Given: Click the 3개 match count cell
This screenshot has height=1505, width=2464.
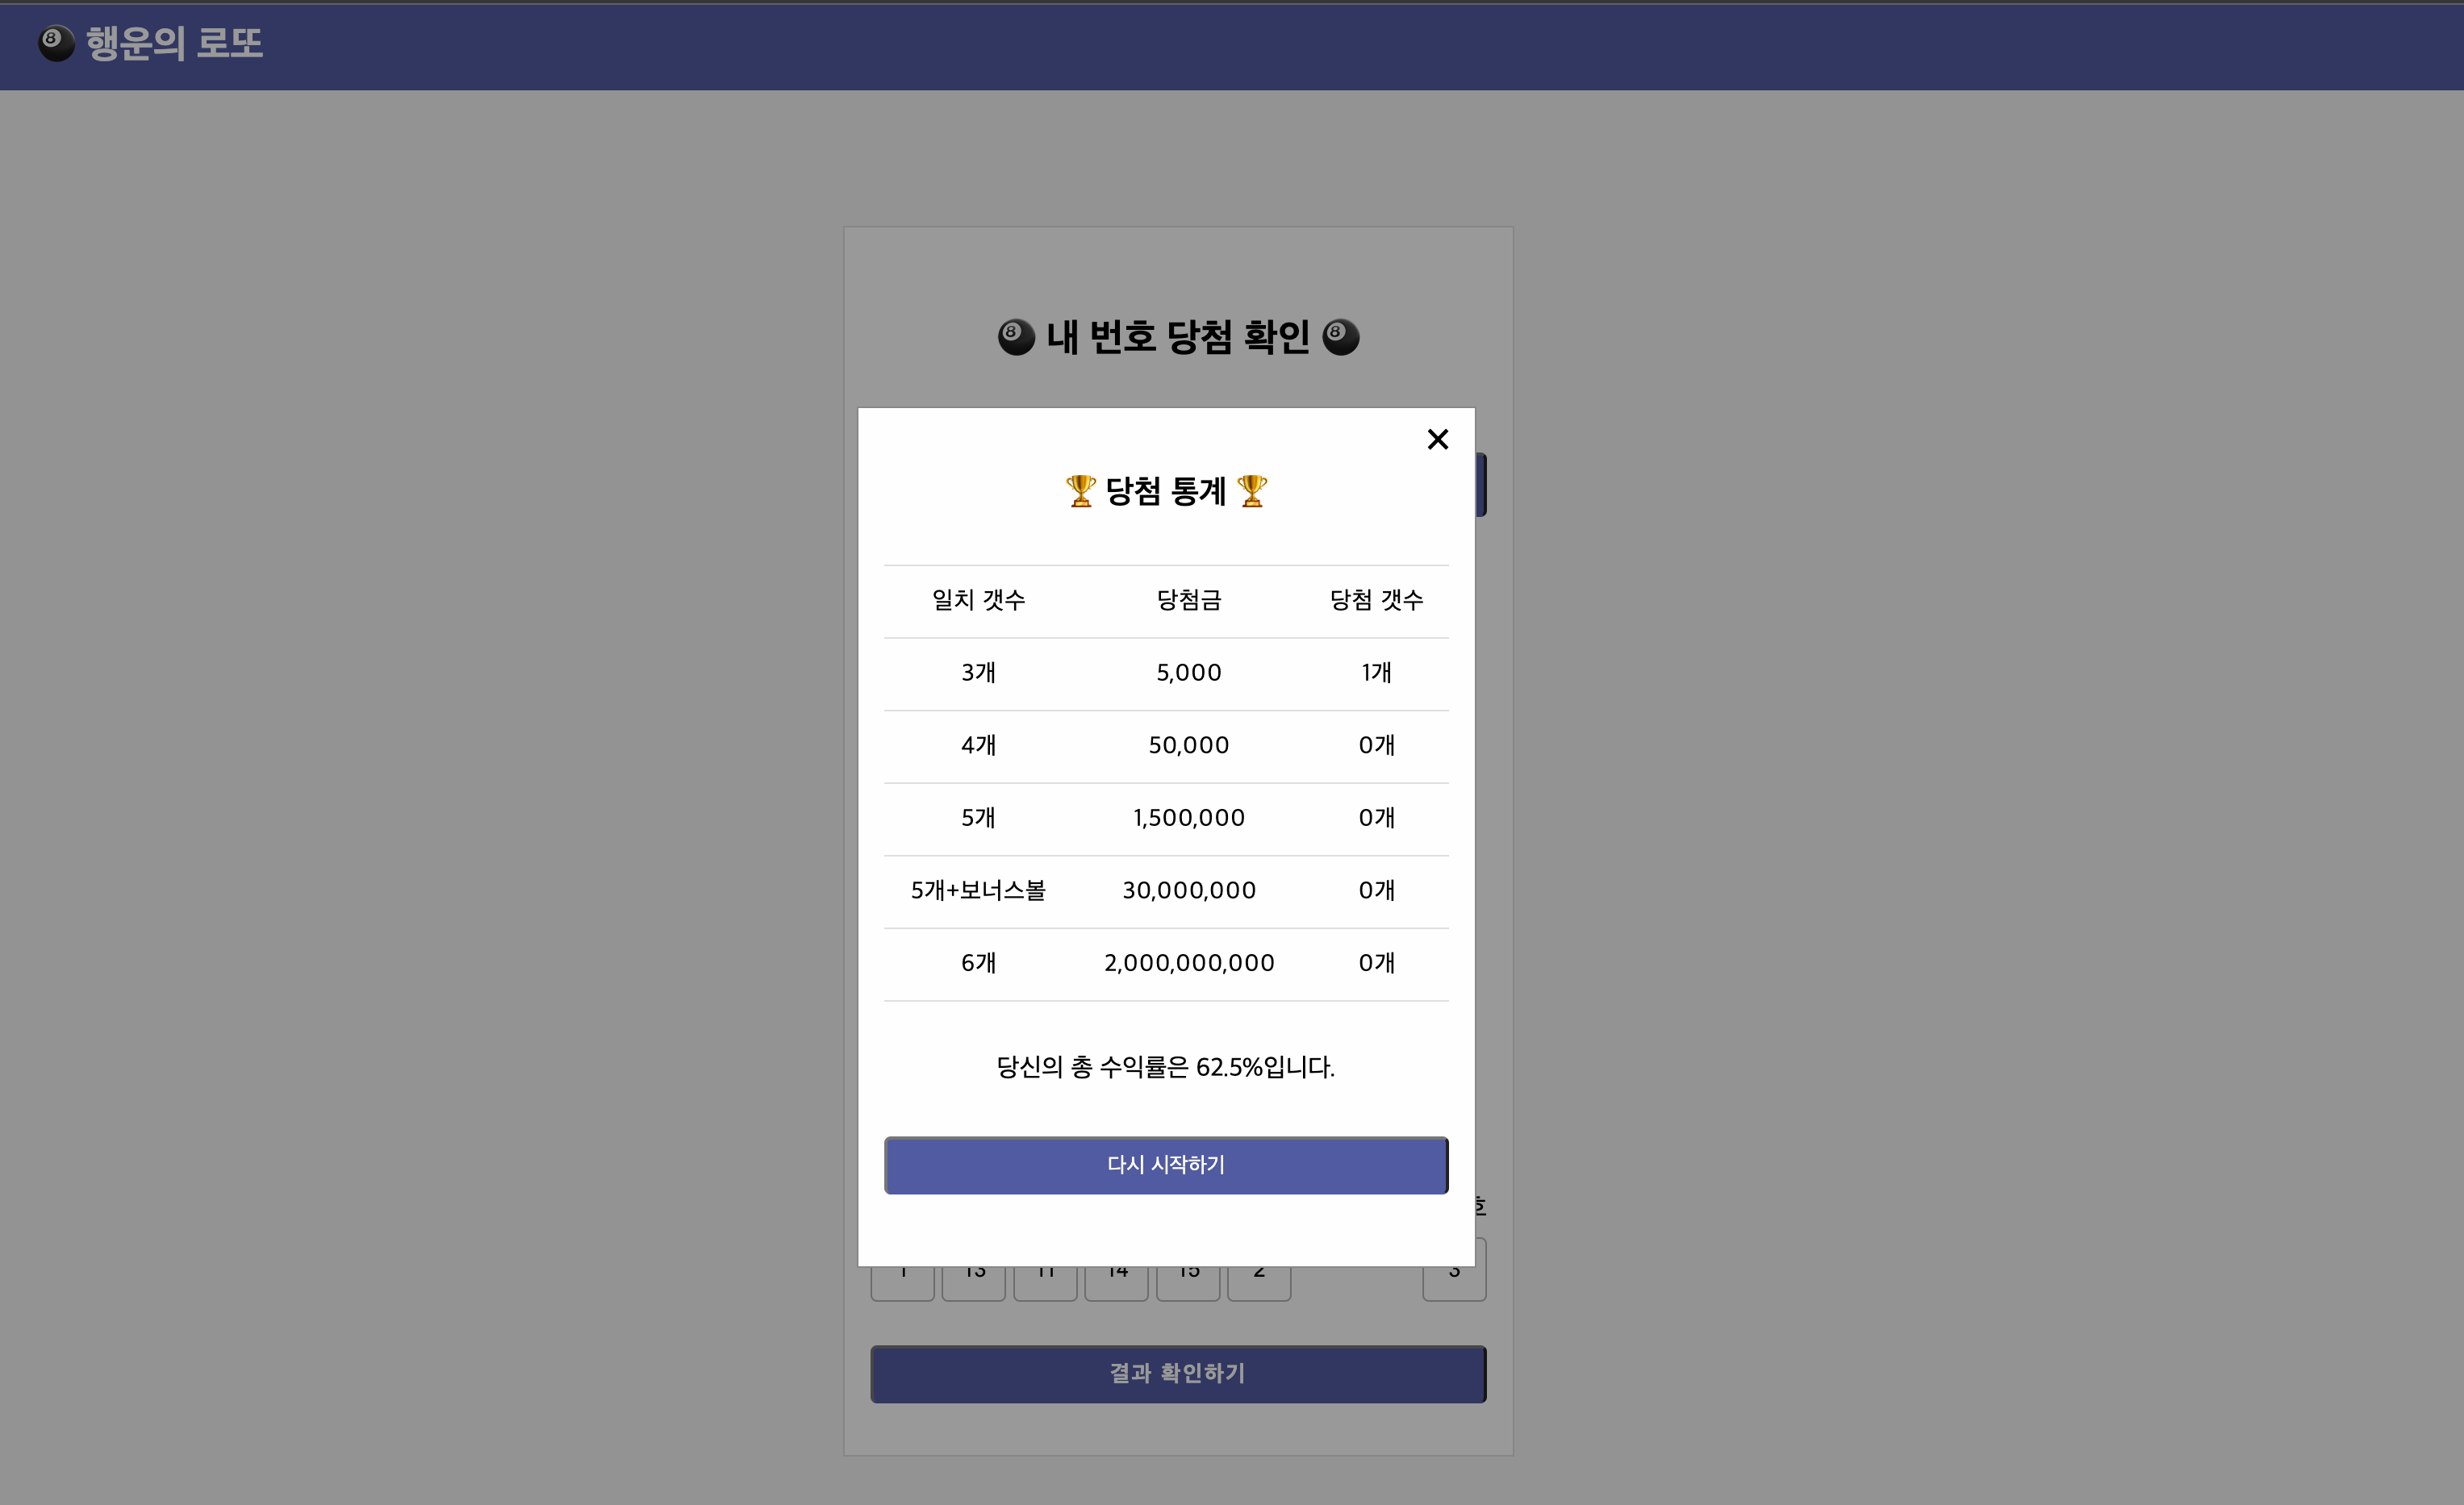Looking at the screenshot, I should (978, 673).
